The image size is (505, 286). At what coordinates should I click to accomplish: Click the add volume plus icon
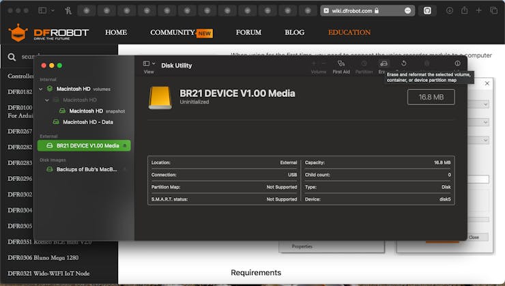(314, 63)
